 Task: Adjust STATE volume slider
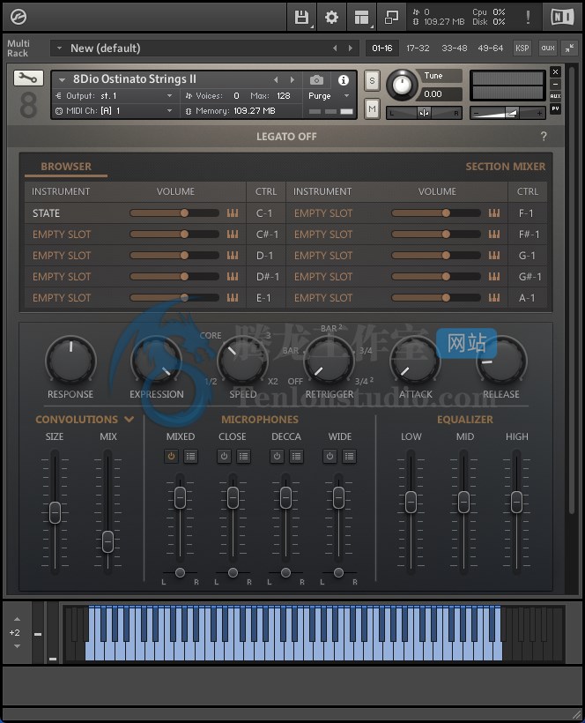click(174, 213)
